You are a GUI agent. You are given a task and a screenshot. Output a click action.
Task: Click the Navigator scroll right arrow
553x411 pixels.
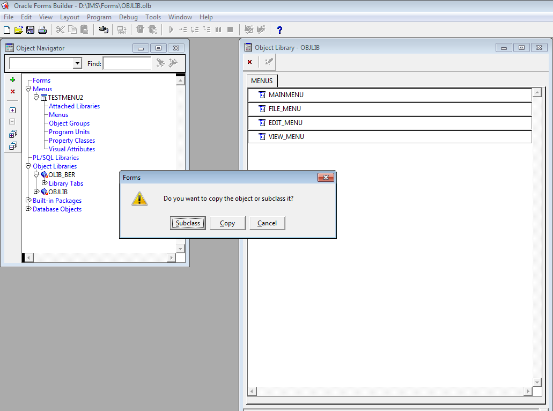(x=171, y=258)
